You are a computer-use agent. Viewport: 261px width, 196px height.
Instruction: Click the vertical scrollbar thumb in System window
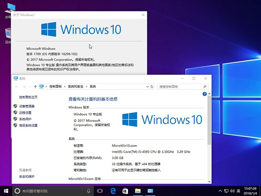[209, 120]
